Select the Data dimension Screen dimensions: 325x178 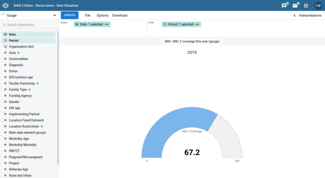pyautogui.click(x=29, y=34)
